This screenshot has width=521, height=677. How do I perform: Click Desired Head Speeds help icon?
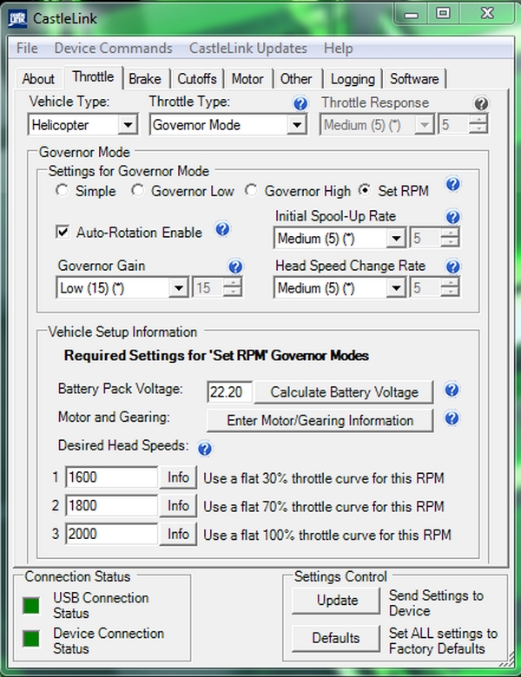(205, 449)
